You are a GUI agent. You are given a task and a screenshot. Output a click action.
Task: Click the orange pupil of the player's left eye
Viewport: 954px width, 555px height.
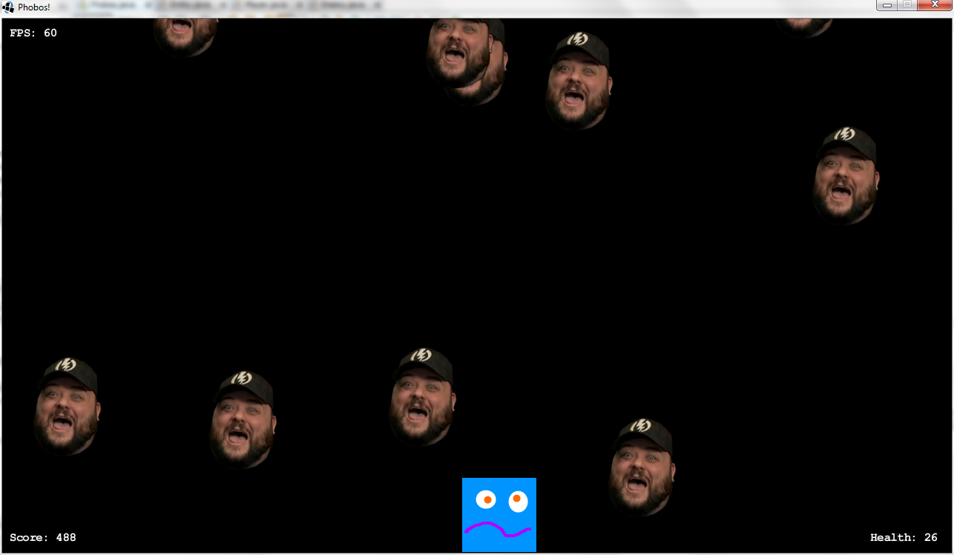(487, 500)
